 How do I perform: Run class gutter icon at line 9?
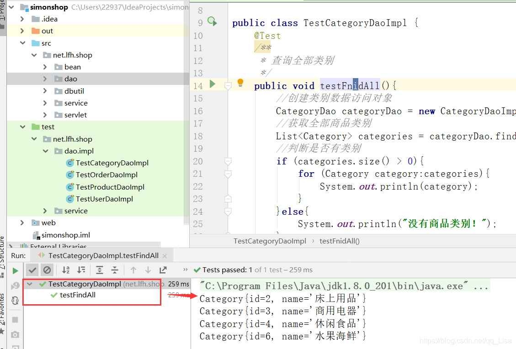(212, 22)
